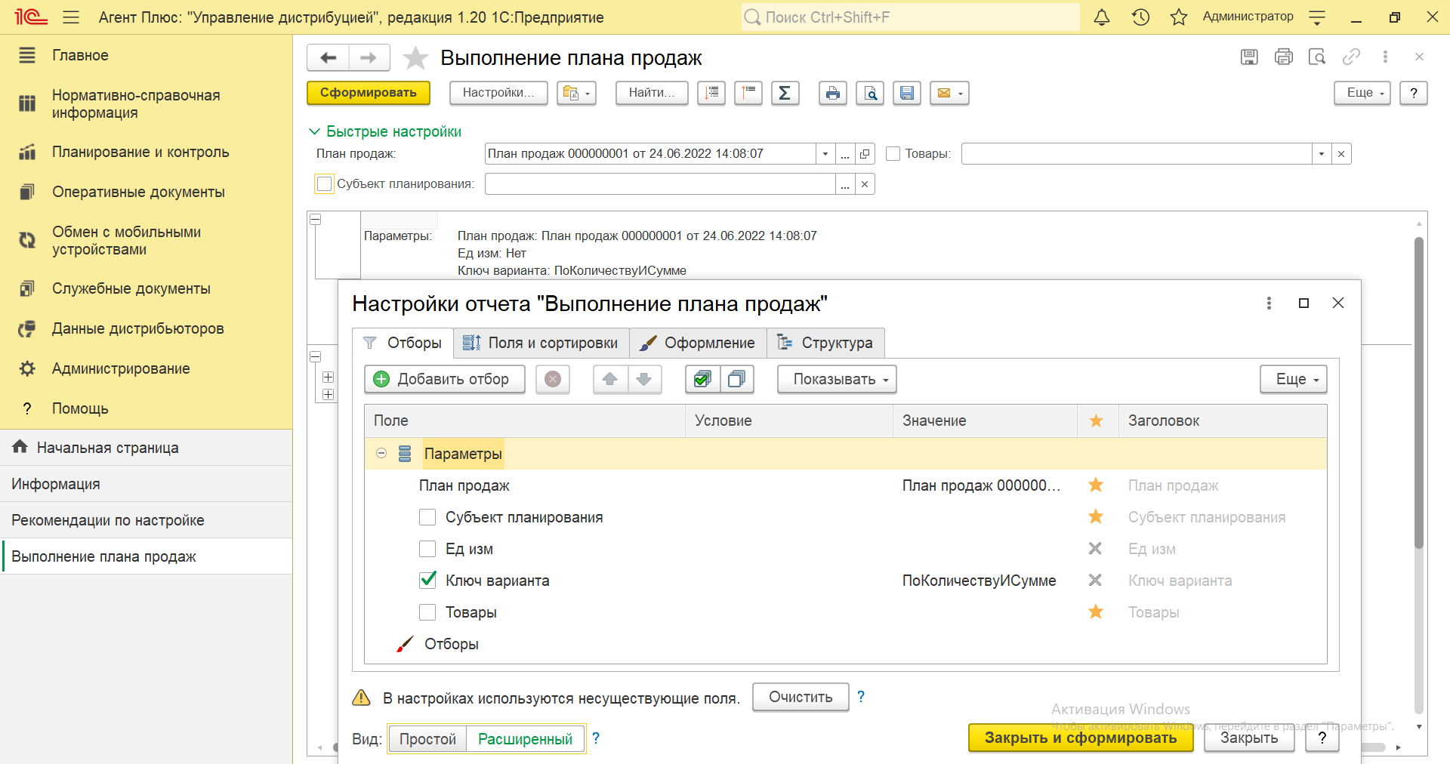
Task: Click the sigma sum icon
Action: click(x=785, y=93)
